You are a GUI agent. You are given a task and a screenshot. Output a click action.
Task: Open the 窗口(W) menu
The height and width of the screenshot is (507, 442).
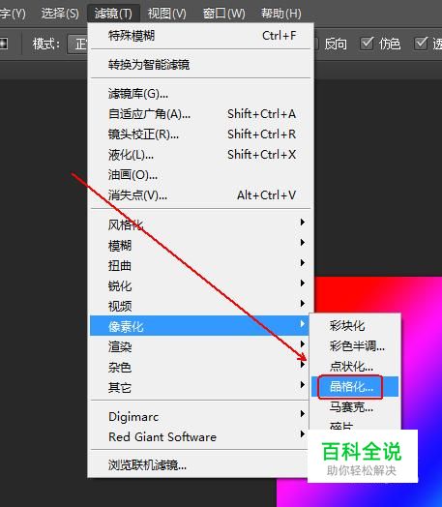pos(224,14)
